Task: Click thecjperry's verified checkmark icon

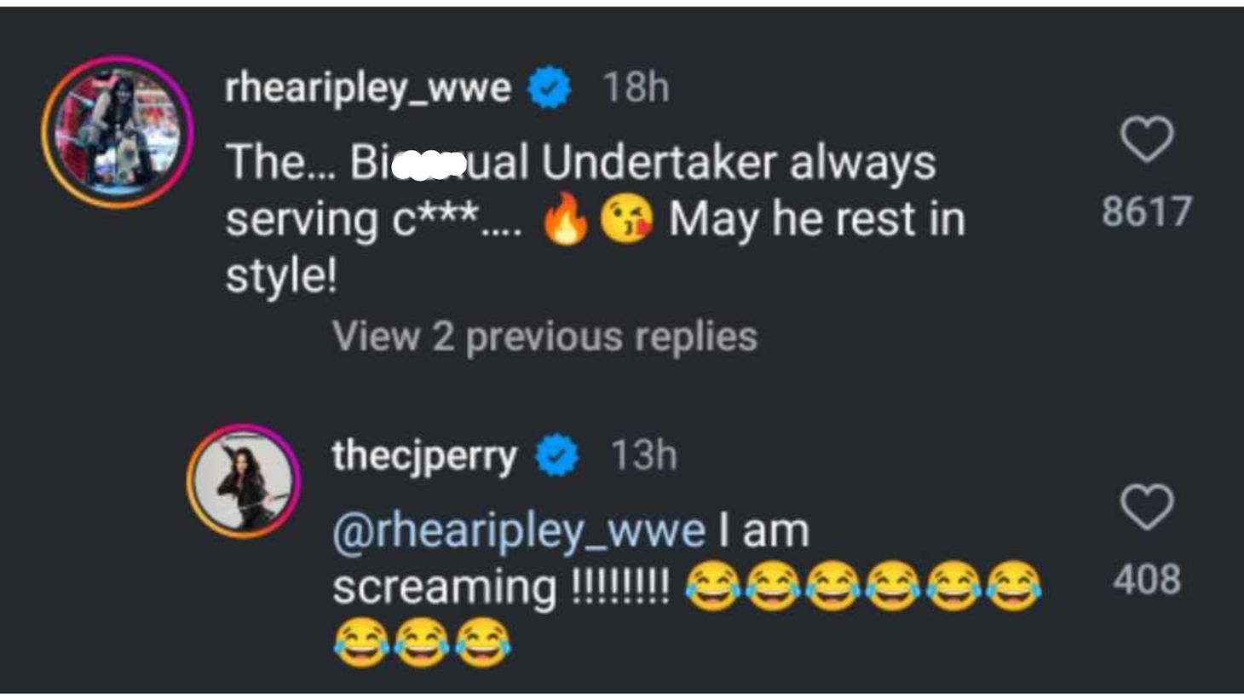Action: tap(556, 457)
